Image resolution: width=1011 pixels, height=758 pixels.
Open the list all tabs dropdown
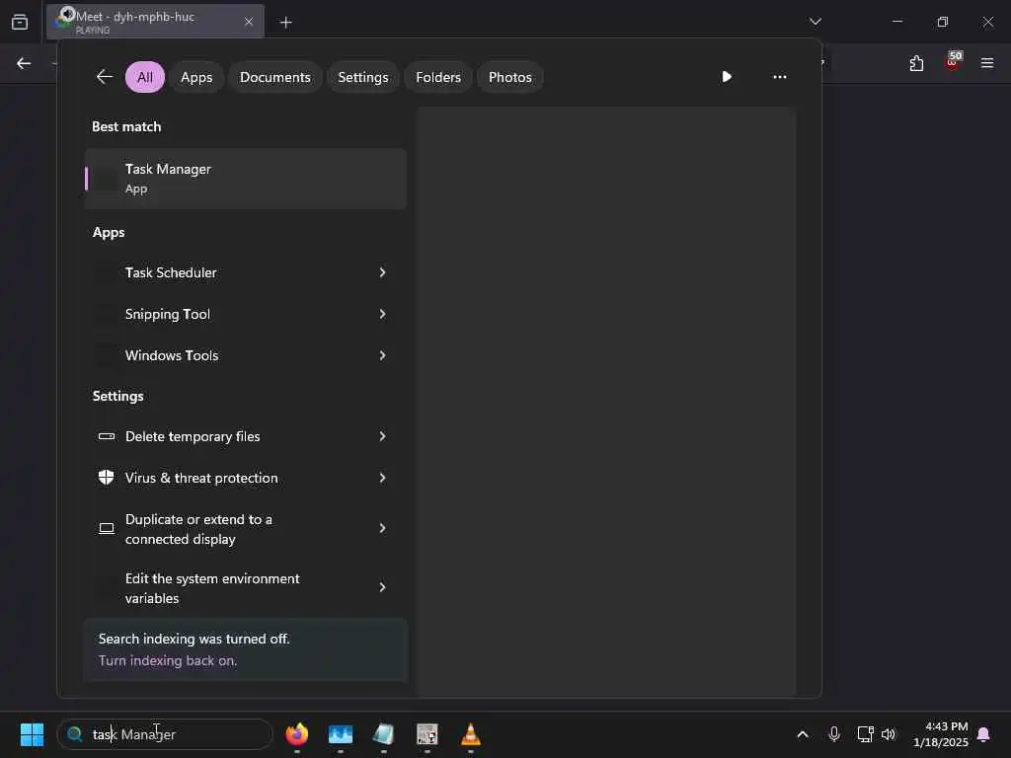point(815,22)
